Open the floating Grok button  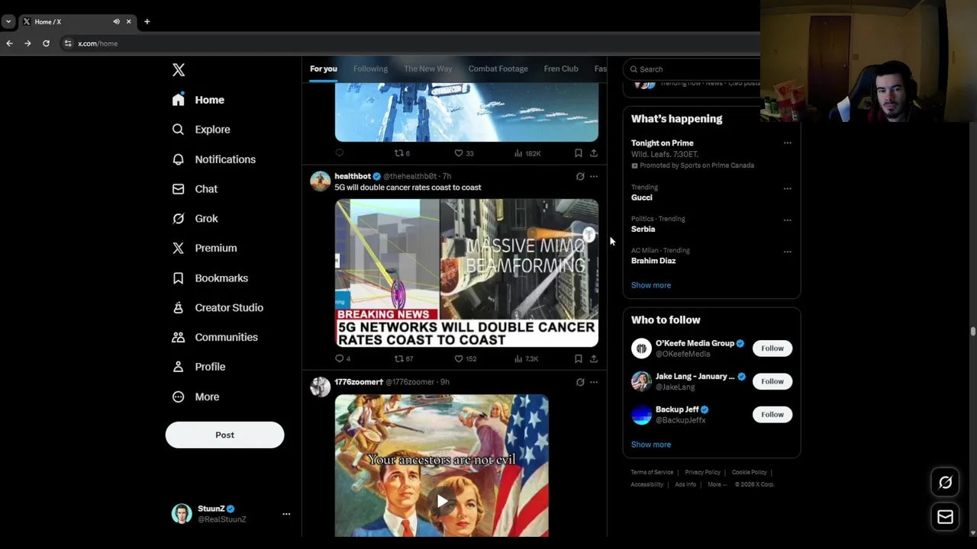coord(945,483)
